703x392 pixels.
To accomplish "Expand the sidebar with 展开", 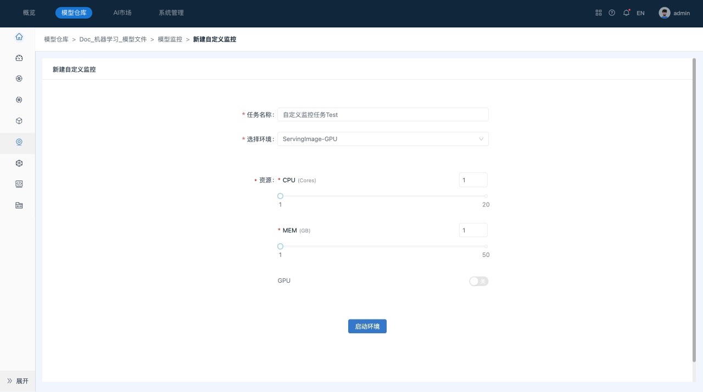I will (18, 381).
